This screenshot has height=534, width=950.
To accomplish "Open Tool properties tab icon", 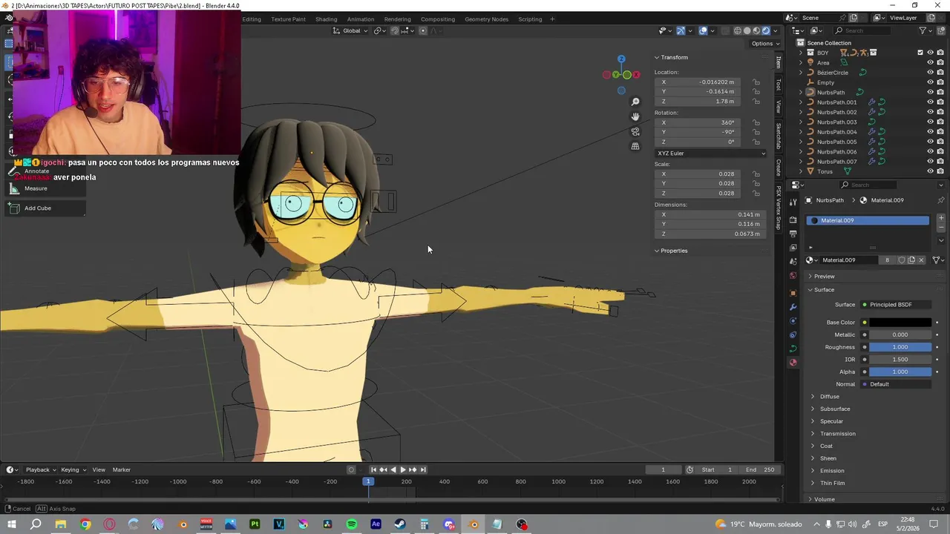I will [x=793, y=202].
